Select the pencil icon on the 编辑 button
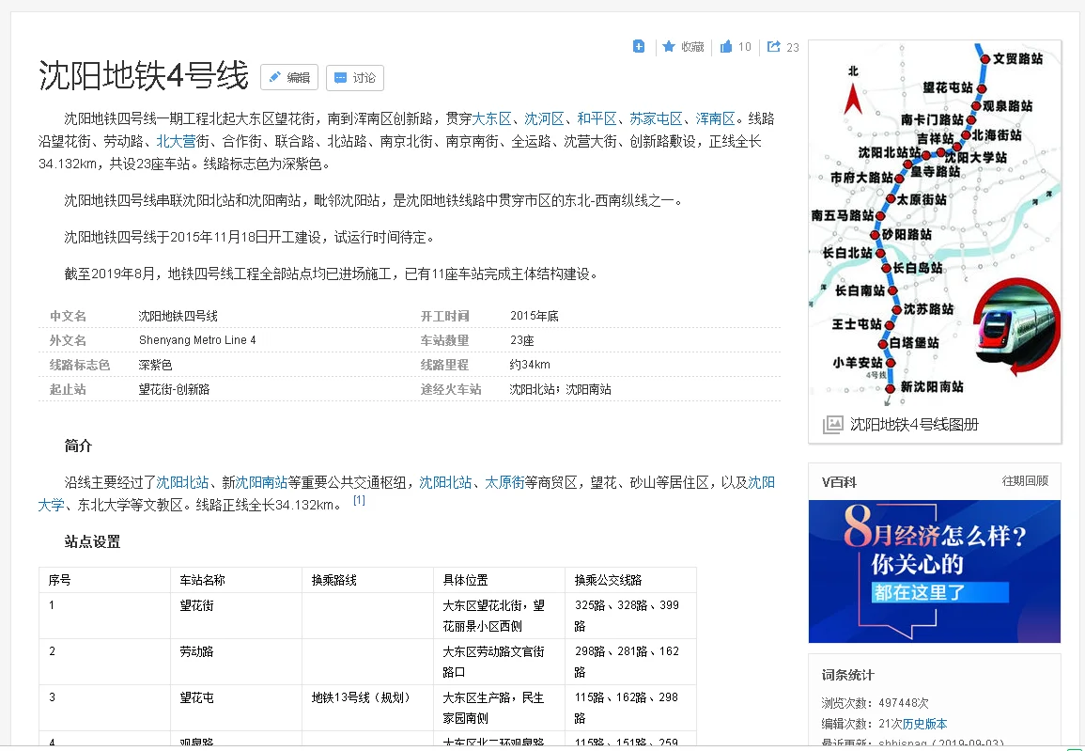Viewport: 1085px width, 751px height. pyautogui.click(x=276, y=77)
